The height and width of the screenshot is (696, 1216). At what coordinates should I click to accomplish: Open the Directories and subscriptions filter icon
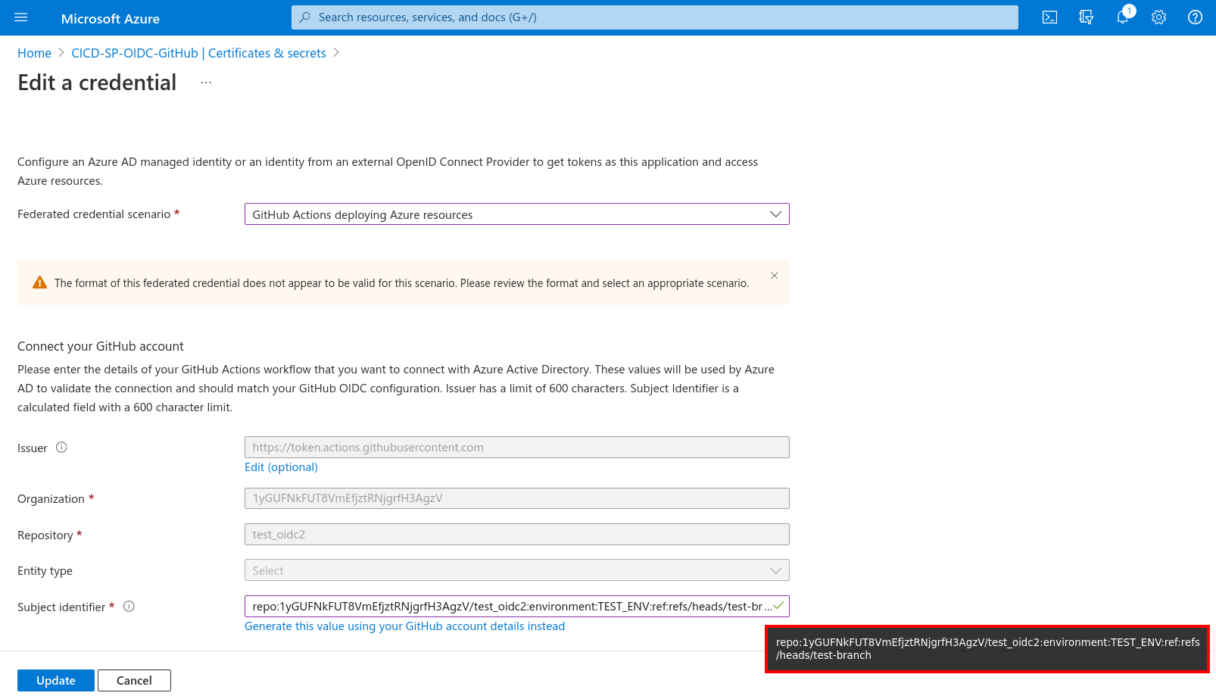pyautogui.click(x=1086, y=17)
